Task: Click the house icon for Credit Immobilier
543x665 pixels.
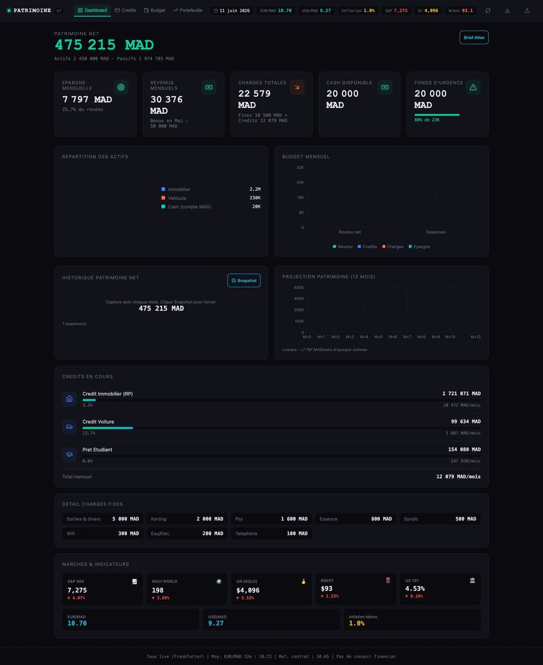Action: pos(69,399)
